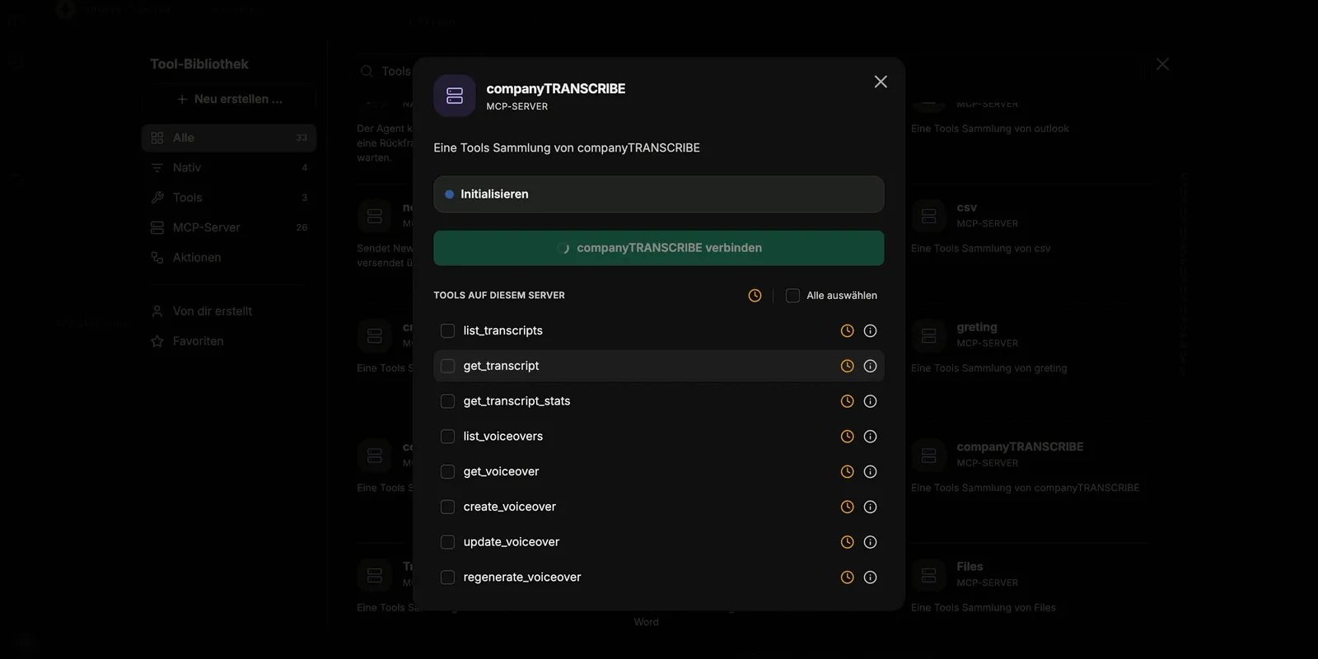Open Von dir erstellt filter

coord(229,311)
